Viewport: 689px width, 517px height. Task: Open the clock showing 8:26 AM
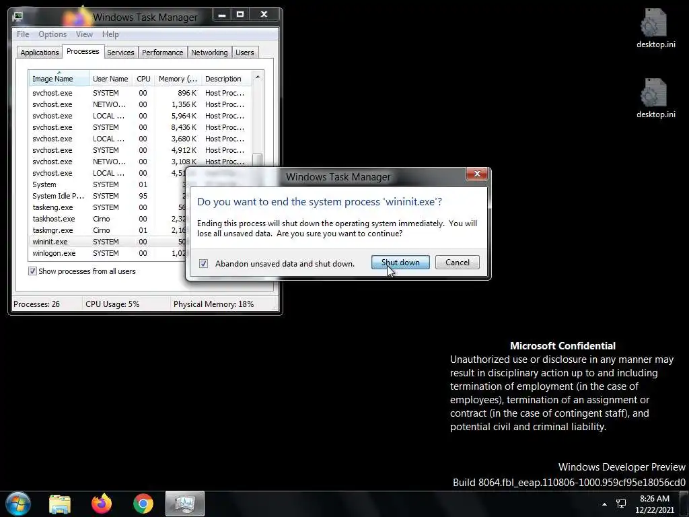(654, 504)
